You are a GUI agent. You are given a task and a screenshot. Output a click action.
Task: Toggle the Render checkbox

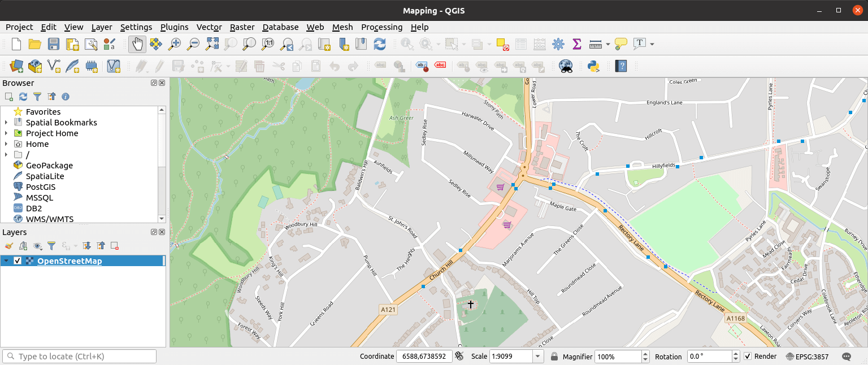[748, 357]
